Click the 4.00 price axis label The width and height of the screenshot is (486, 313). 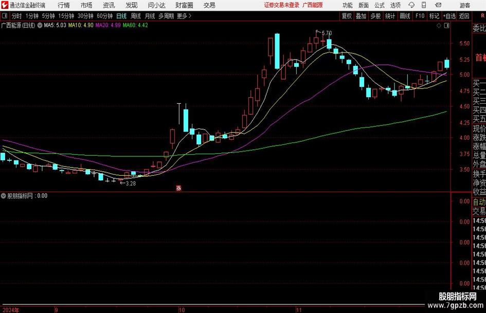[464, 138]
